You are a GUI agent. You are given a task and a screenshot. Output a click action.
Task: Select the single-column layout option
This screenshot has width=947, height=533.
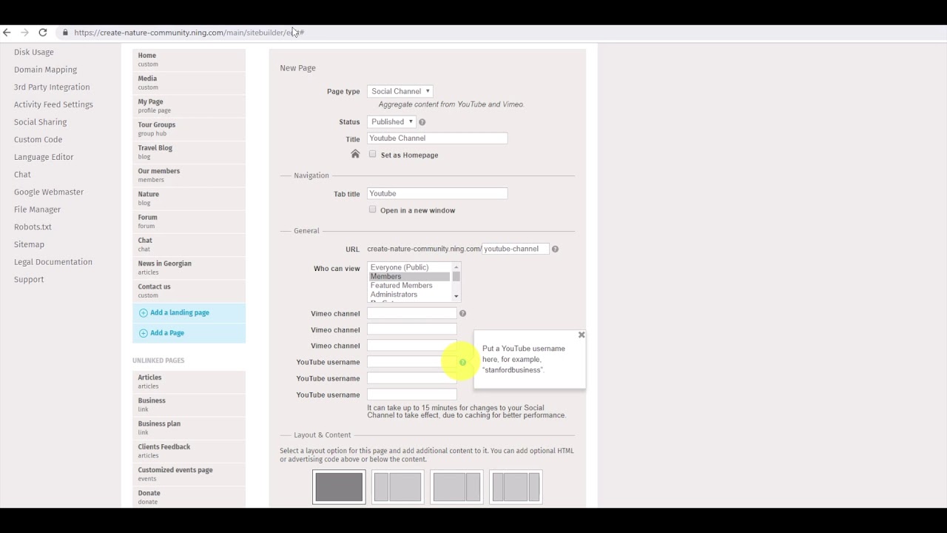point(339,487)
